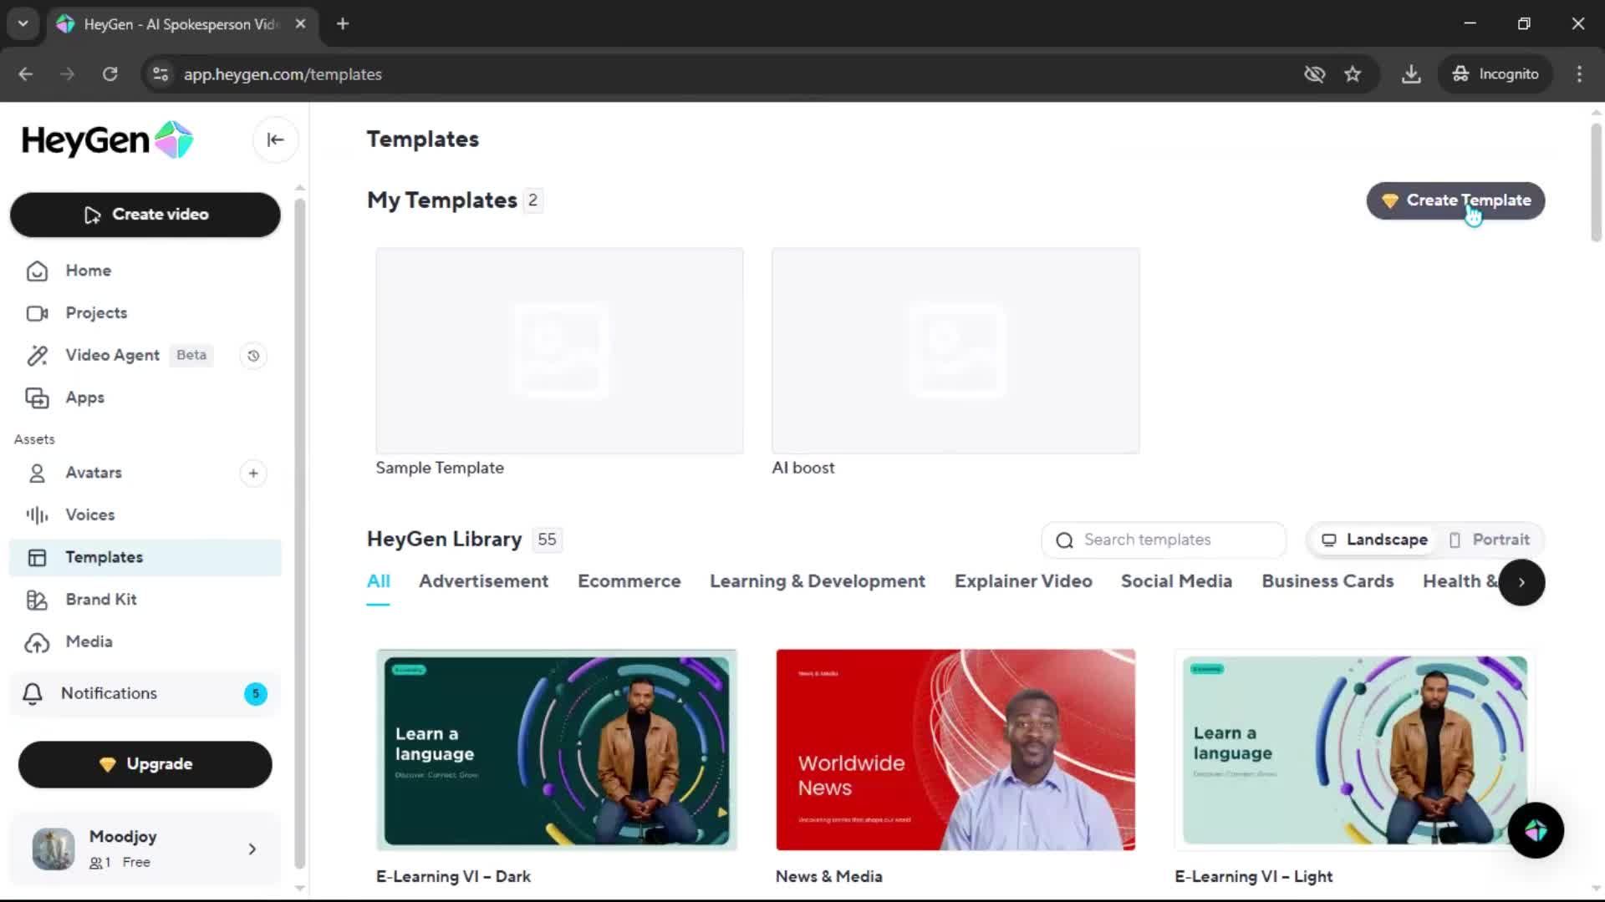Bookmark page with star icon
The height and width of the screenshot is (902, 1605).
coord(1353,74)
